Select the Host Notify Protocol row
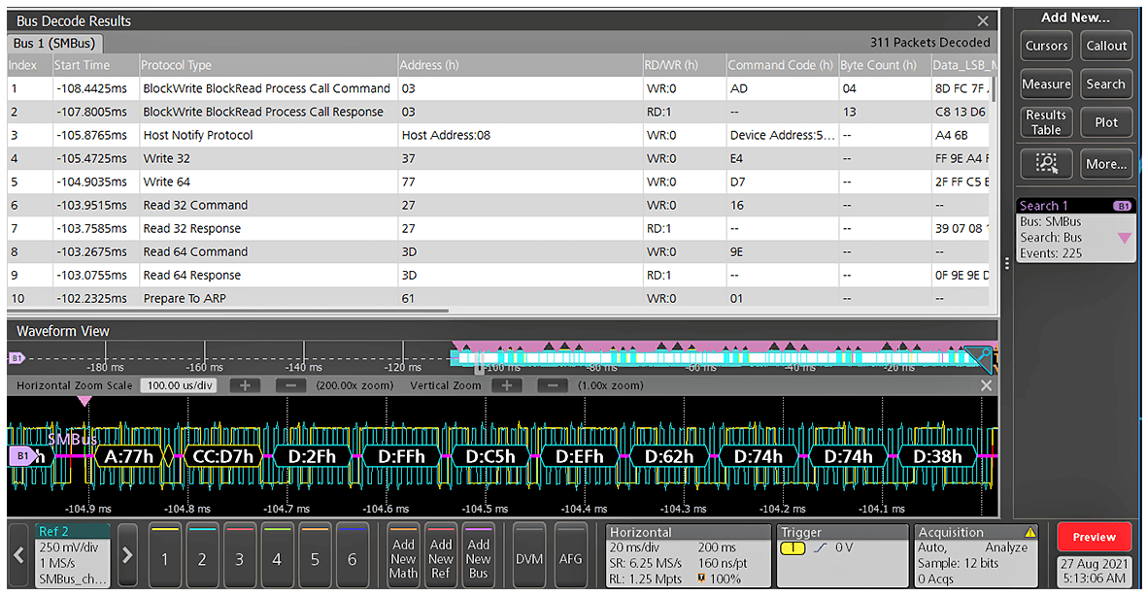The height and width of the screenshot is (596, 1147). [498, 135]
